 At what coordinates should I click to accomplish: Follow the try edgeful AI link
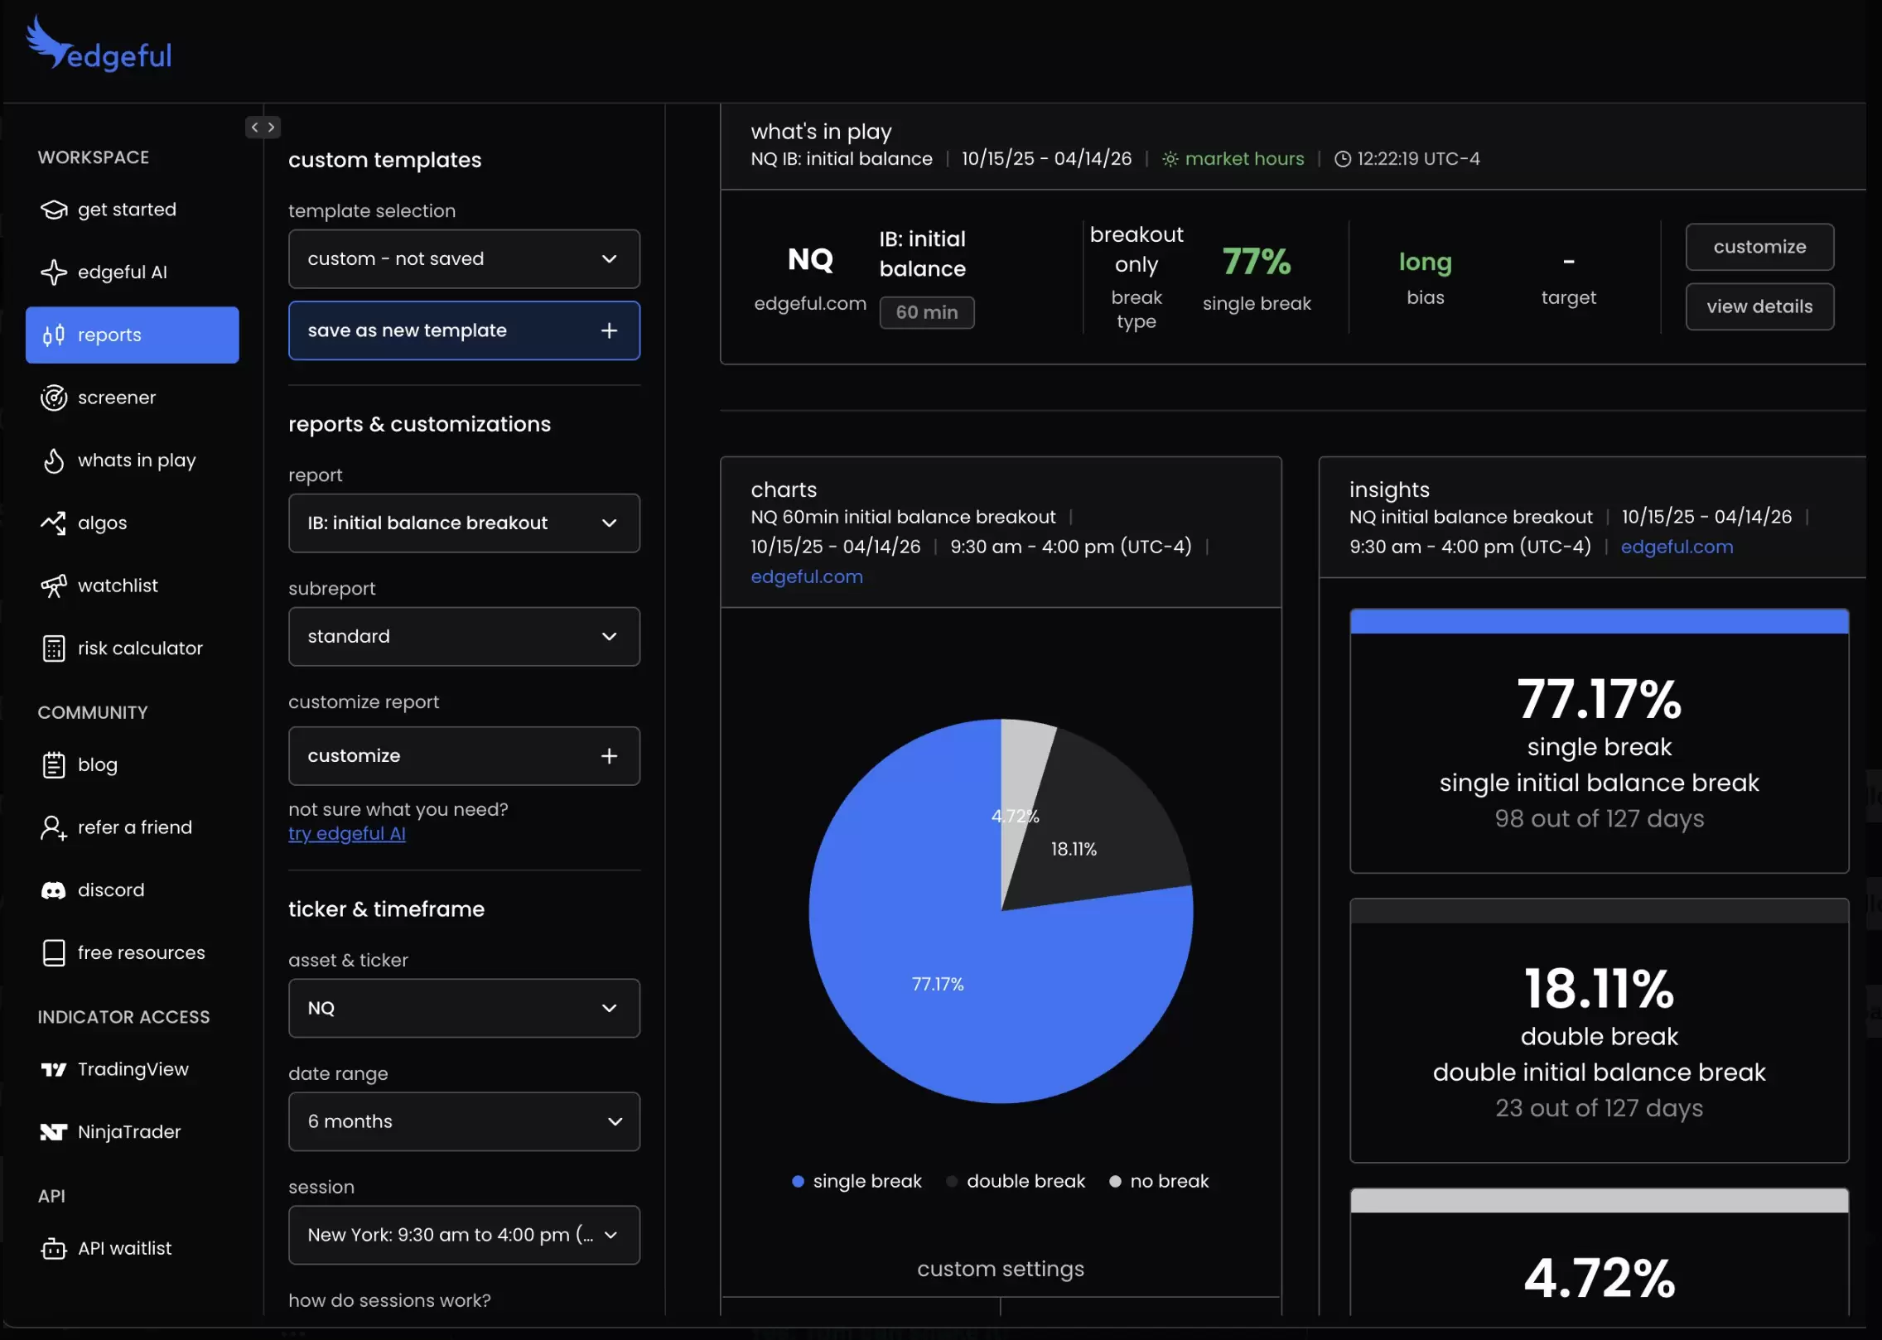point(346,834)
